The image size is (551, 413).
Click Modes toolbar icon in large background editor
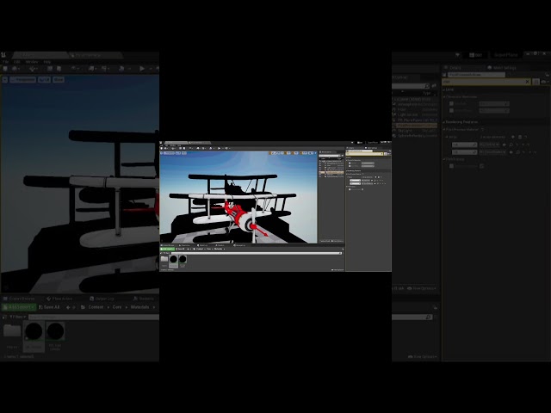[x=33, y=69]
